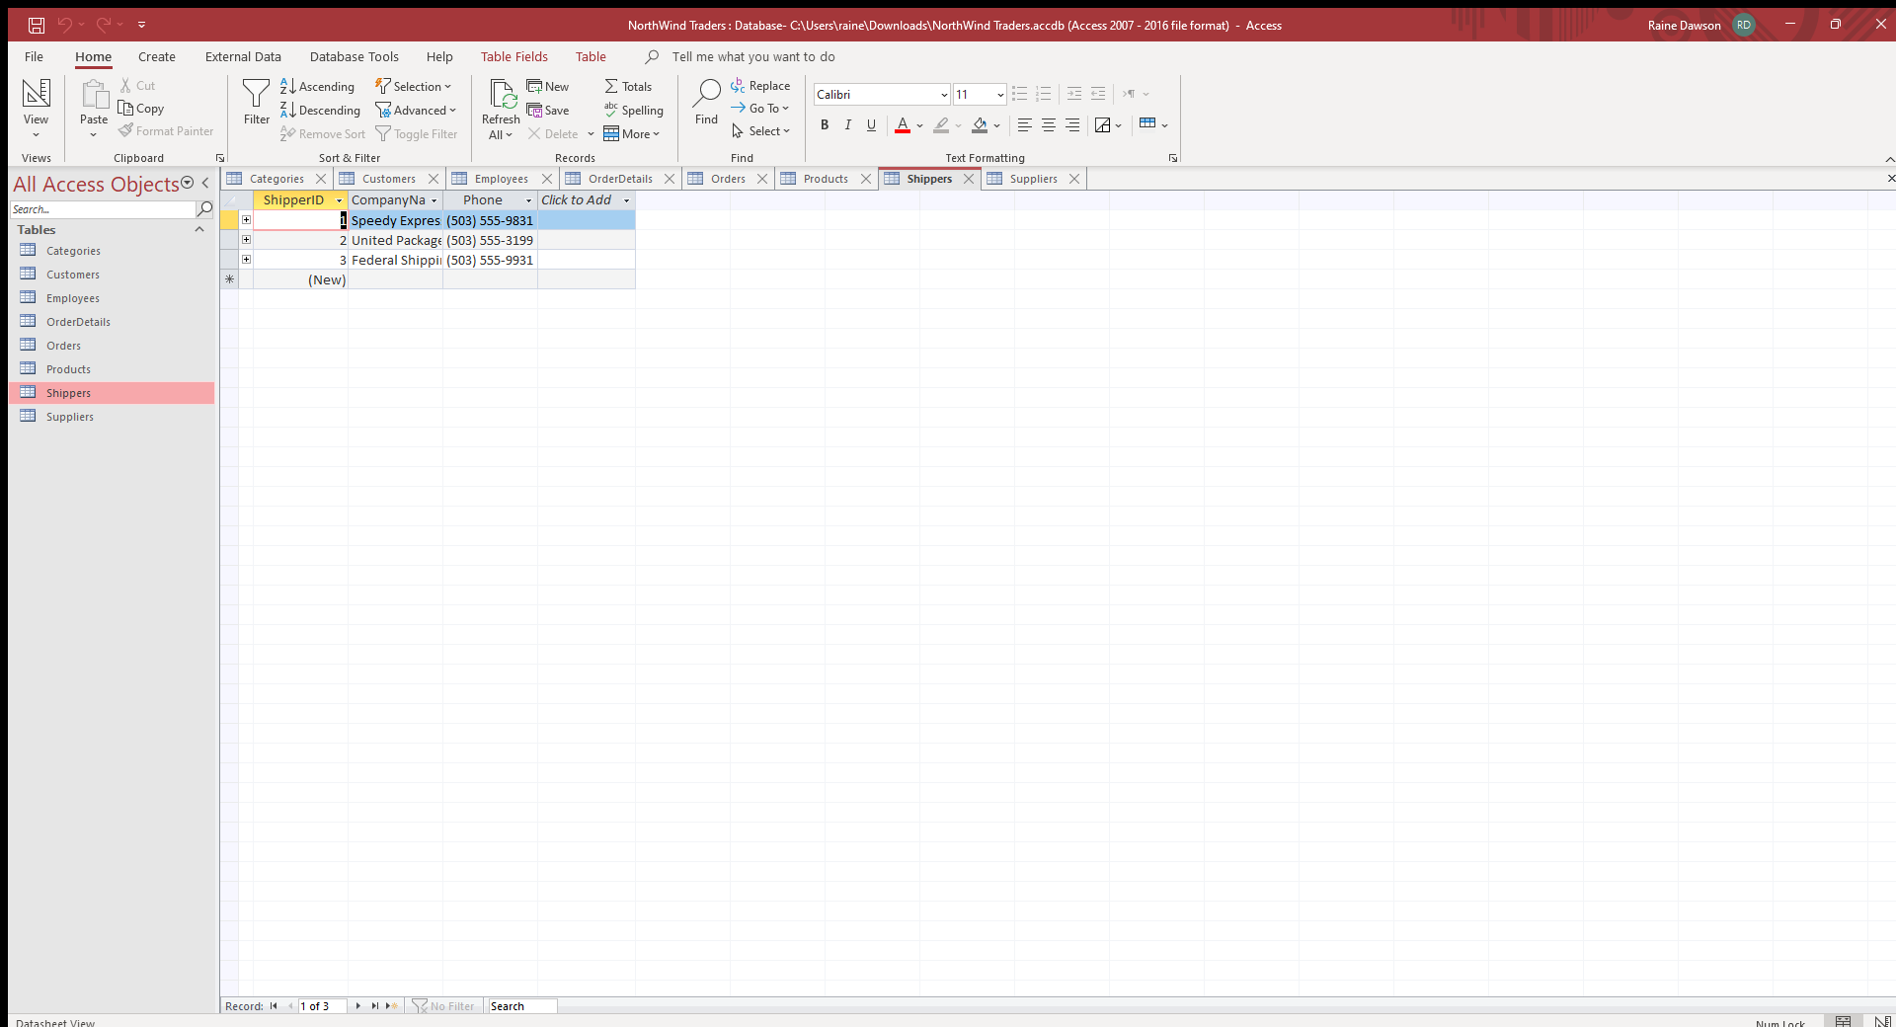Sort records Ascending
The width and height of the screenshot is (1896, 1027).
[x=317, y=87]
